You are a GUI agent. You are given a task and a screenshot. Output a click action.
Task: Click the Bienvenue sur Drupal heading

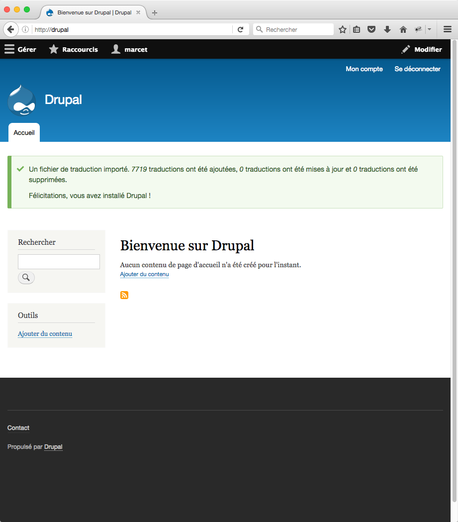[187, 245]
